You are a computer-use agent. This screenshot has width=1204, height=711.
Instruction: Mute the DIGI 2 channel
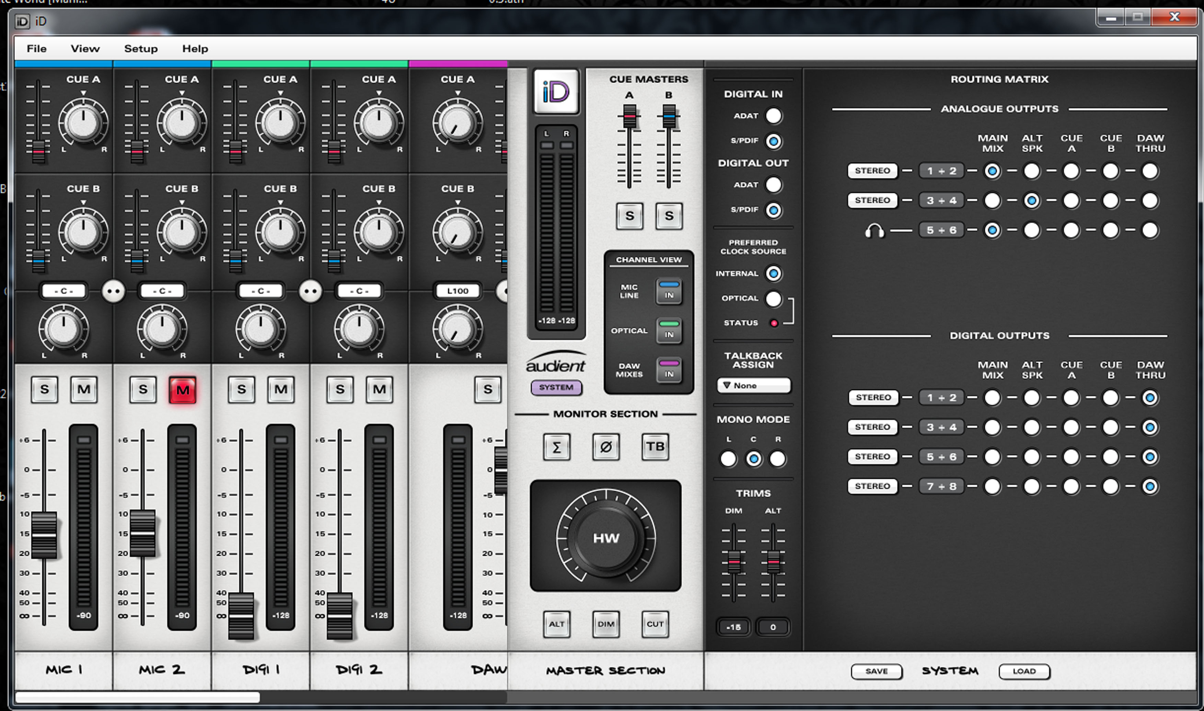[x=380, y=389]
